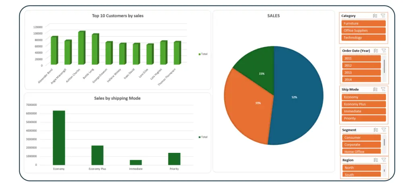Select Ashton Charles bar in customers chart

82,48
